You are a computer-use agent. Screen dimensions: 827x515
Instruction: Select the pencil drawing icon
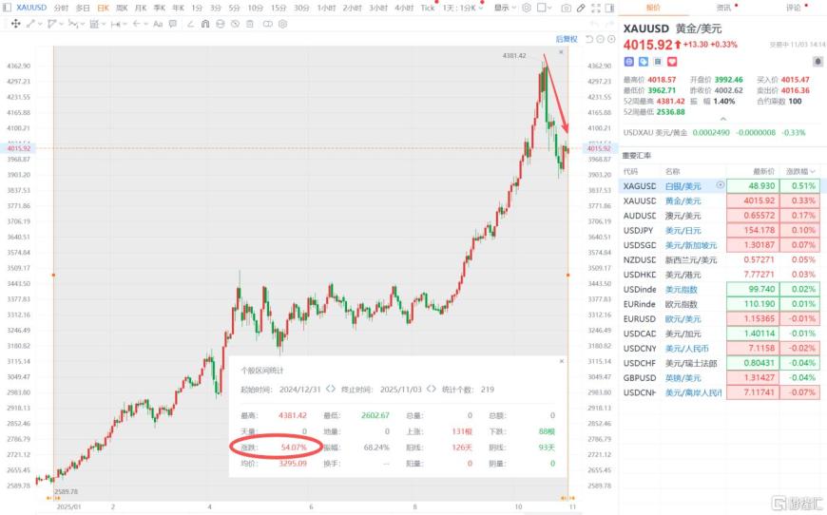(581, 8)
